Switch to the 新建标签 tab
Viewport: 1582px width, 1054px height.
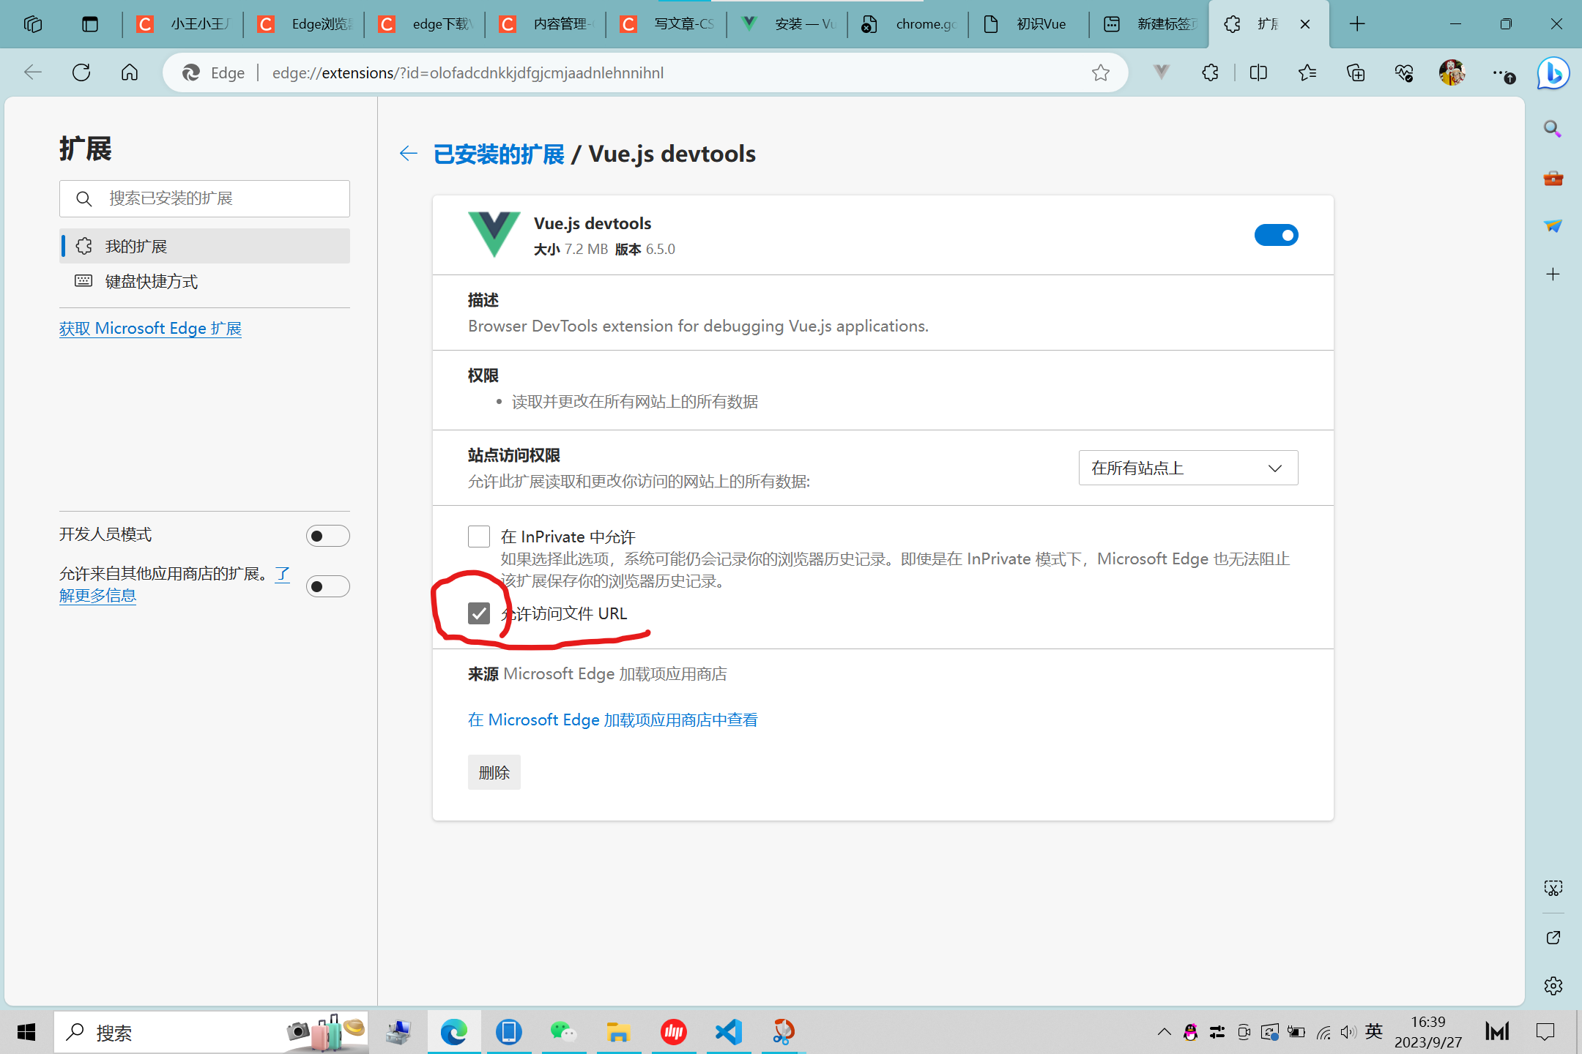tap(1148, 24)
